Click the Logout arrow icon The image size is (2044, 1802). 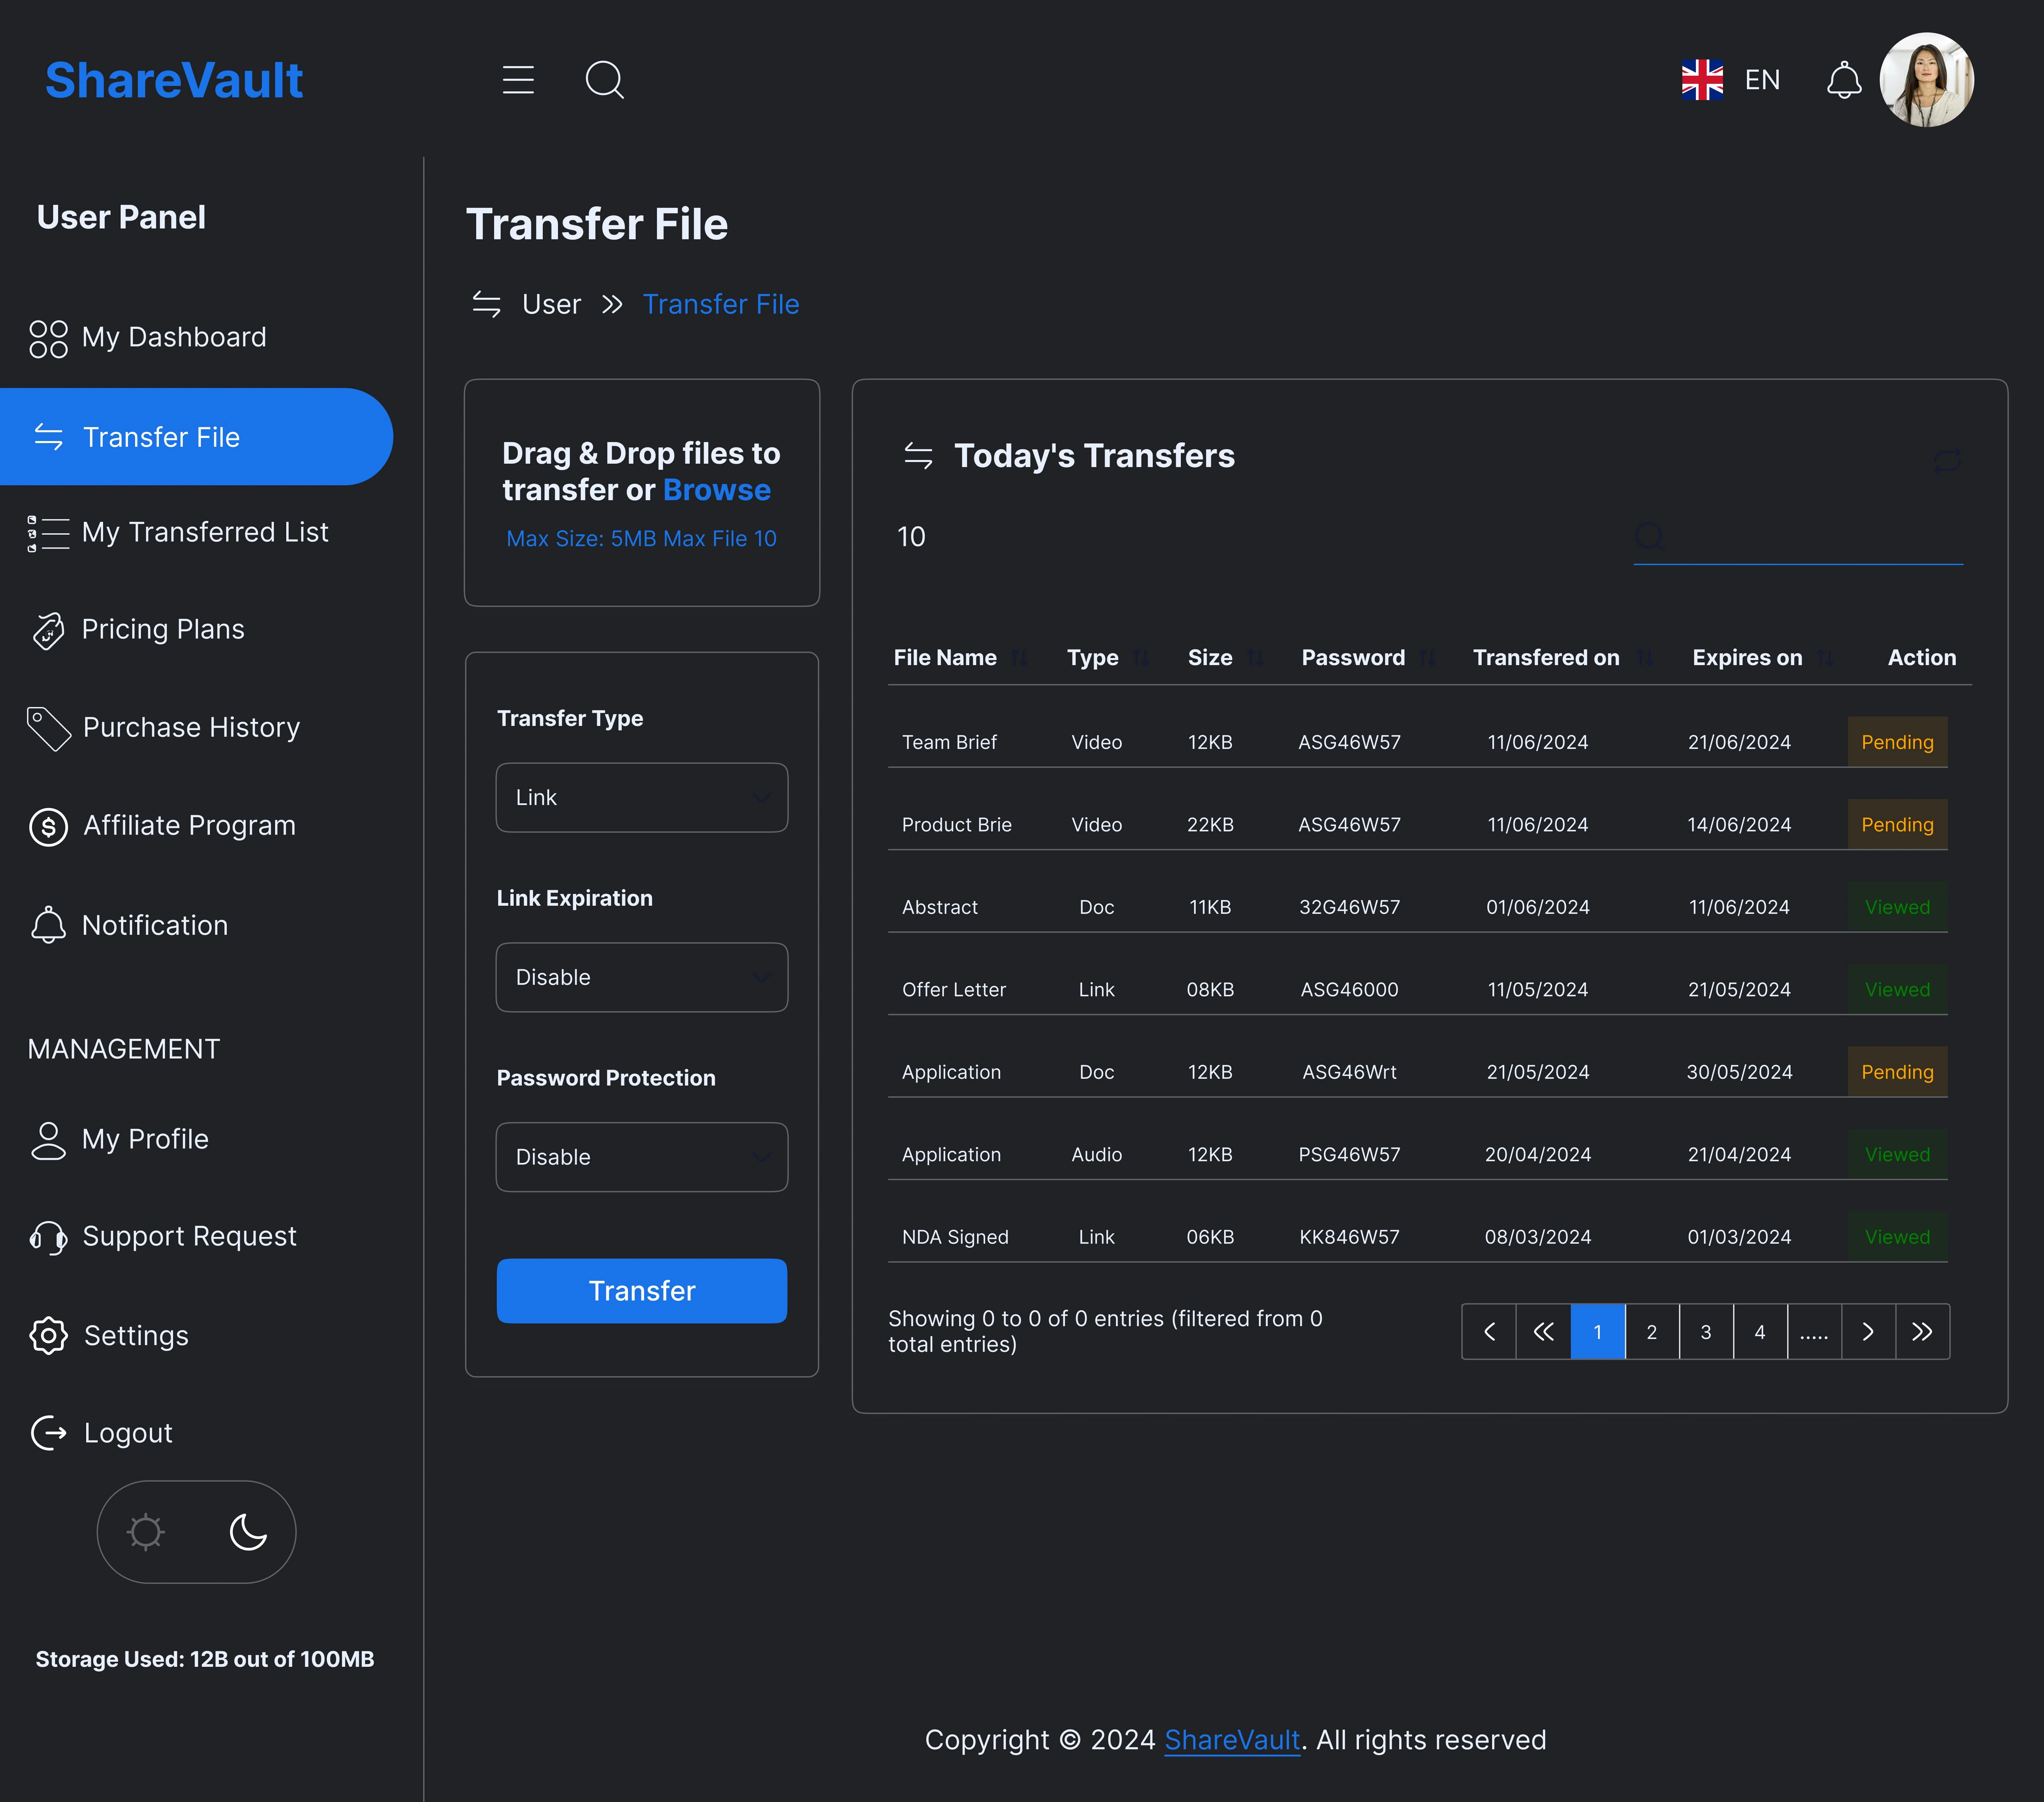pyautogui.click(x=48, y=1433)
